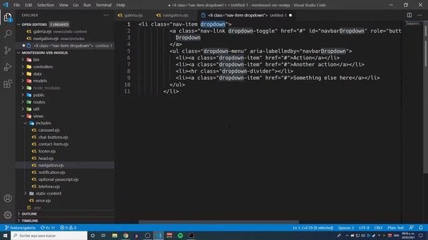Open the Terminal menu
The image size is (428, 240).
click(x=104, y=5)
